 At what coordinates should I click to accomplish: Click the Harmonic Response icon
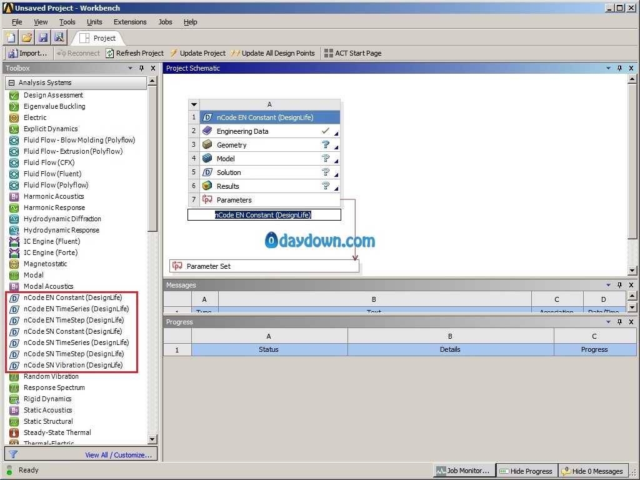tap(14, 207)
